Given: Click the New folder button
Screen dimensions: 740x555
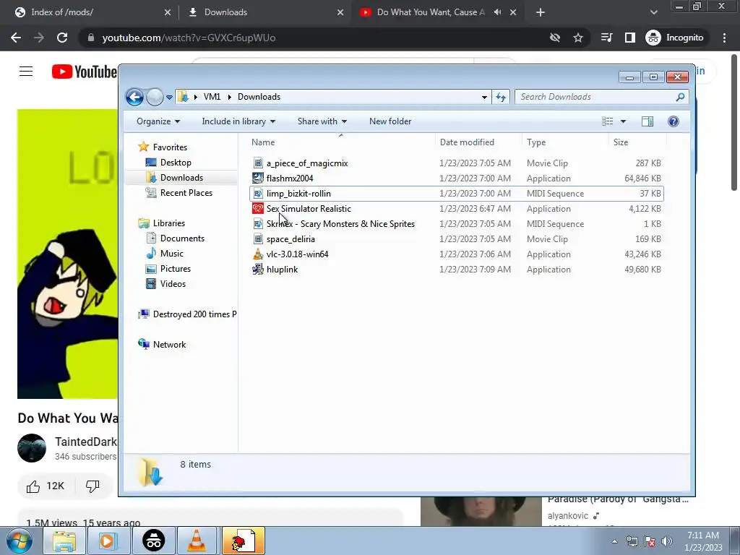Looking at the screenshot, I should [x=390, y=121].
